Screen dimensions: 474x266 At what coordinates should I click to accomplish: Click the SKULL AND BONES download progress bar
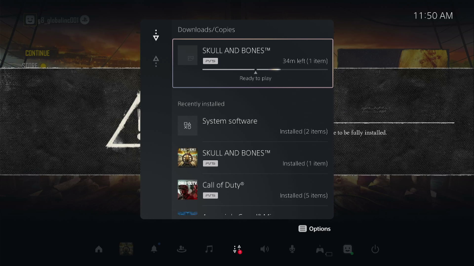point(265,70)
